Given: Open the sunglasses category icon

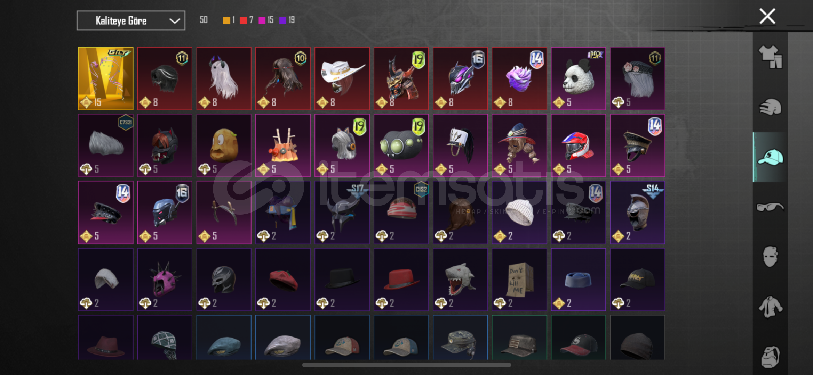Looking at the screenshot, I should pyautogui.click(x=770, y=207).
